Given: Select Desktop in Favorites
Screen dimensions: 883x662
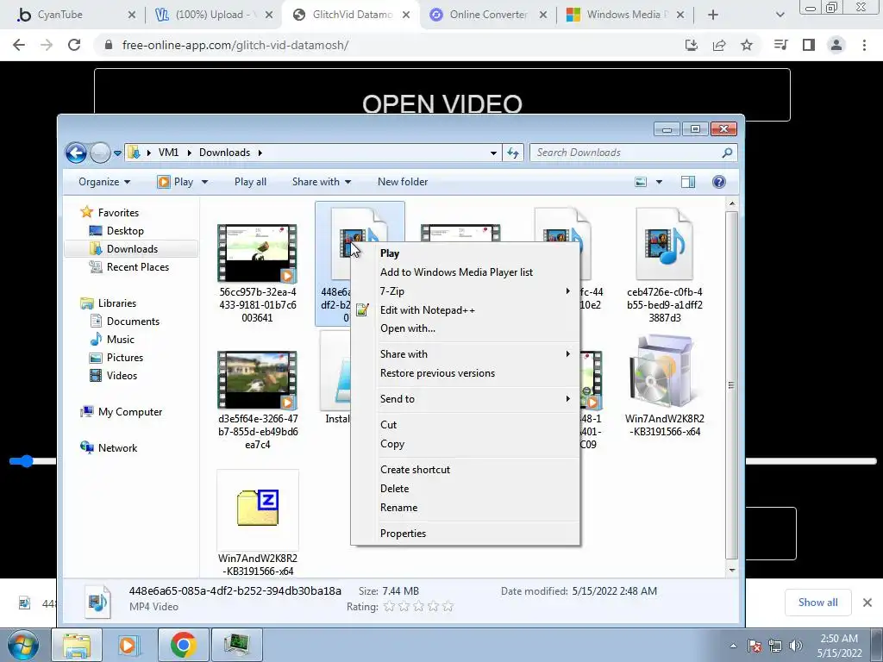Looking at the screenshot, I should tap(124, 231).
